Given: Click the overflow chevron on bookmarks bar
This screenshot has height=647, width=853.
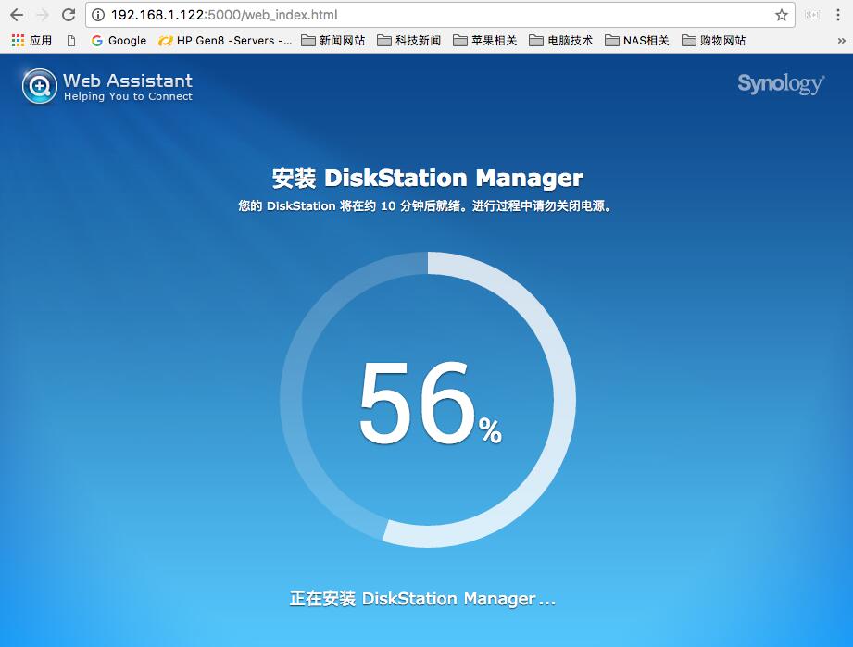Looking at the screenshot, I should click(x=841, y=40).
